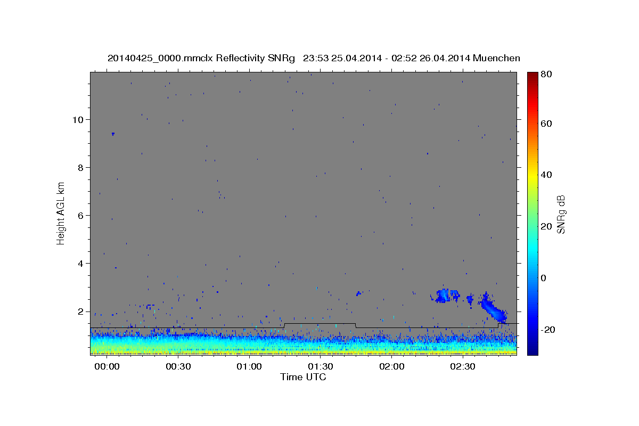Click the plot title text

[314, 58]
